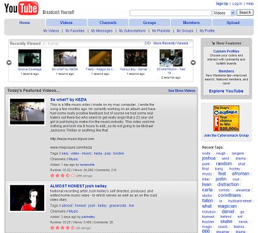
Task: Click the 'random' recent tag
Action: click(224, 163)
